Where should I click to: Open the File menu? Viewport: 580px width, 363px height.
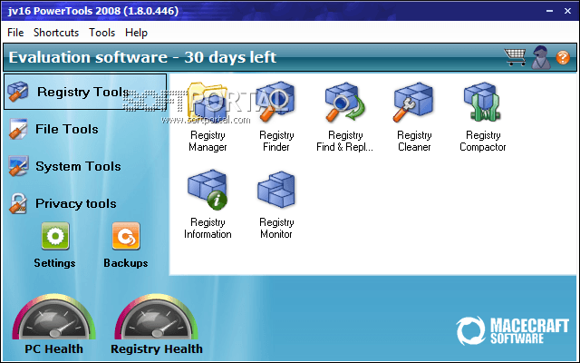15,33
